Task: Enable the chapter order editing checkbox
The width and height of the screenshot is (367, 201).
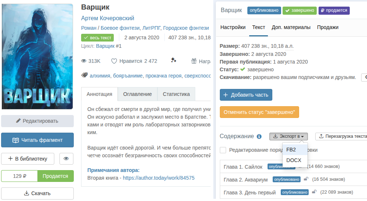Action: click(223, 150)
